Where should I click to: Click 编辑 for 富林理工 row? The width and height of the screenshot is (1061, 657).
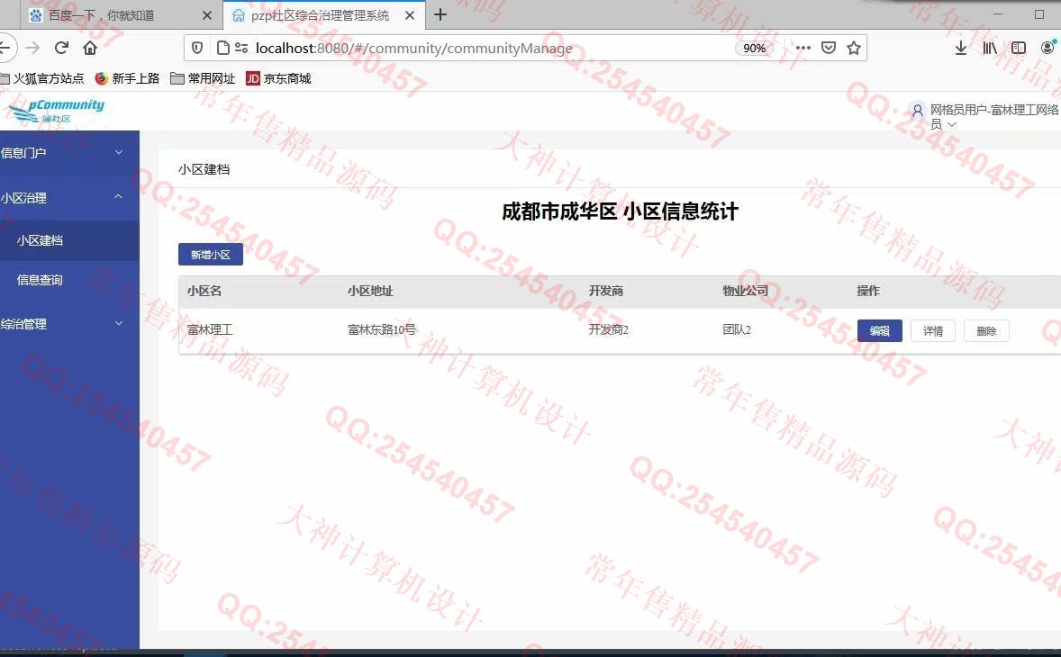coord(880,330)
